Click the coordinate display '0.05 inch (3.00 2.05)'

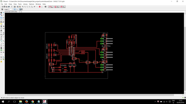coord(11,12)
